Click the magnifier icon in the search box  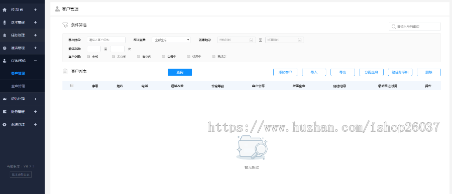tap(393, 27)
